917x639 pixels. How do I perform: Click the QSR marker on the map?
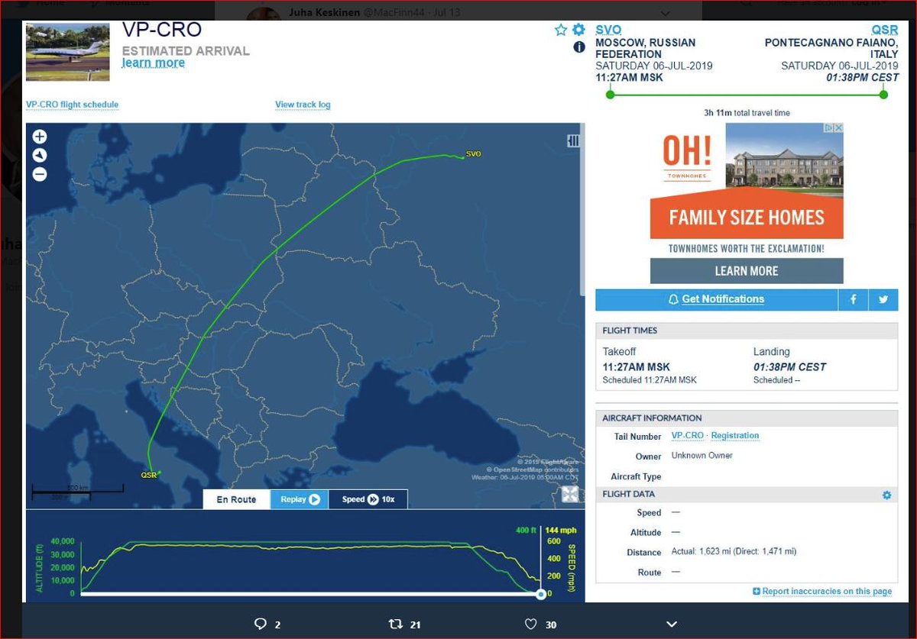(x=150, y=475)
